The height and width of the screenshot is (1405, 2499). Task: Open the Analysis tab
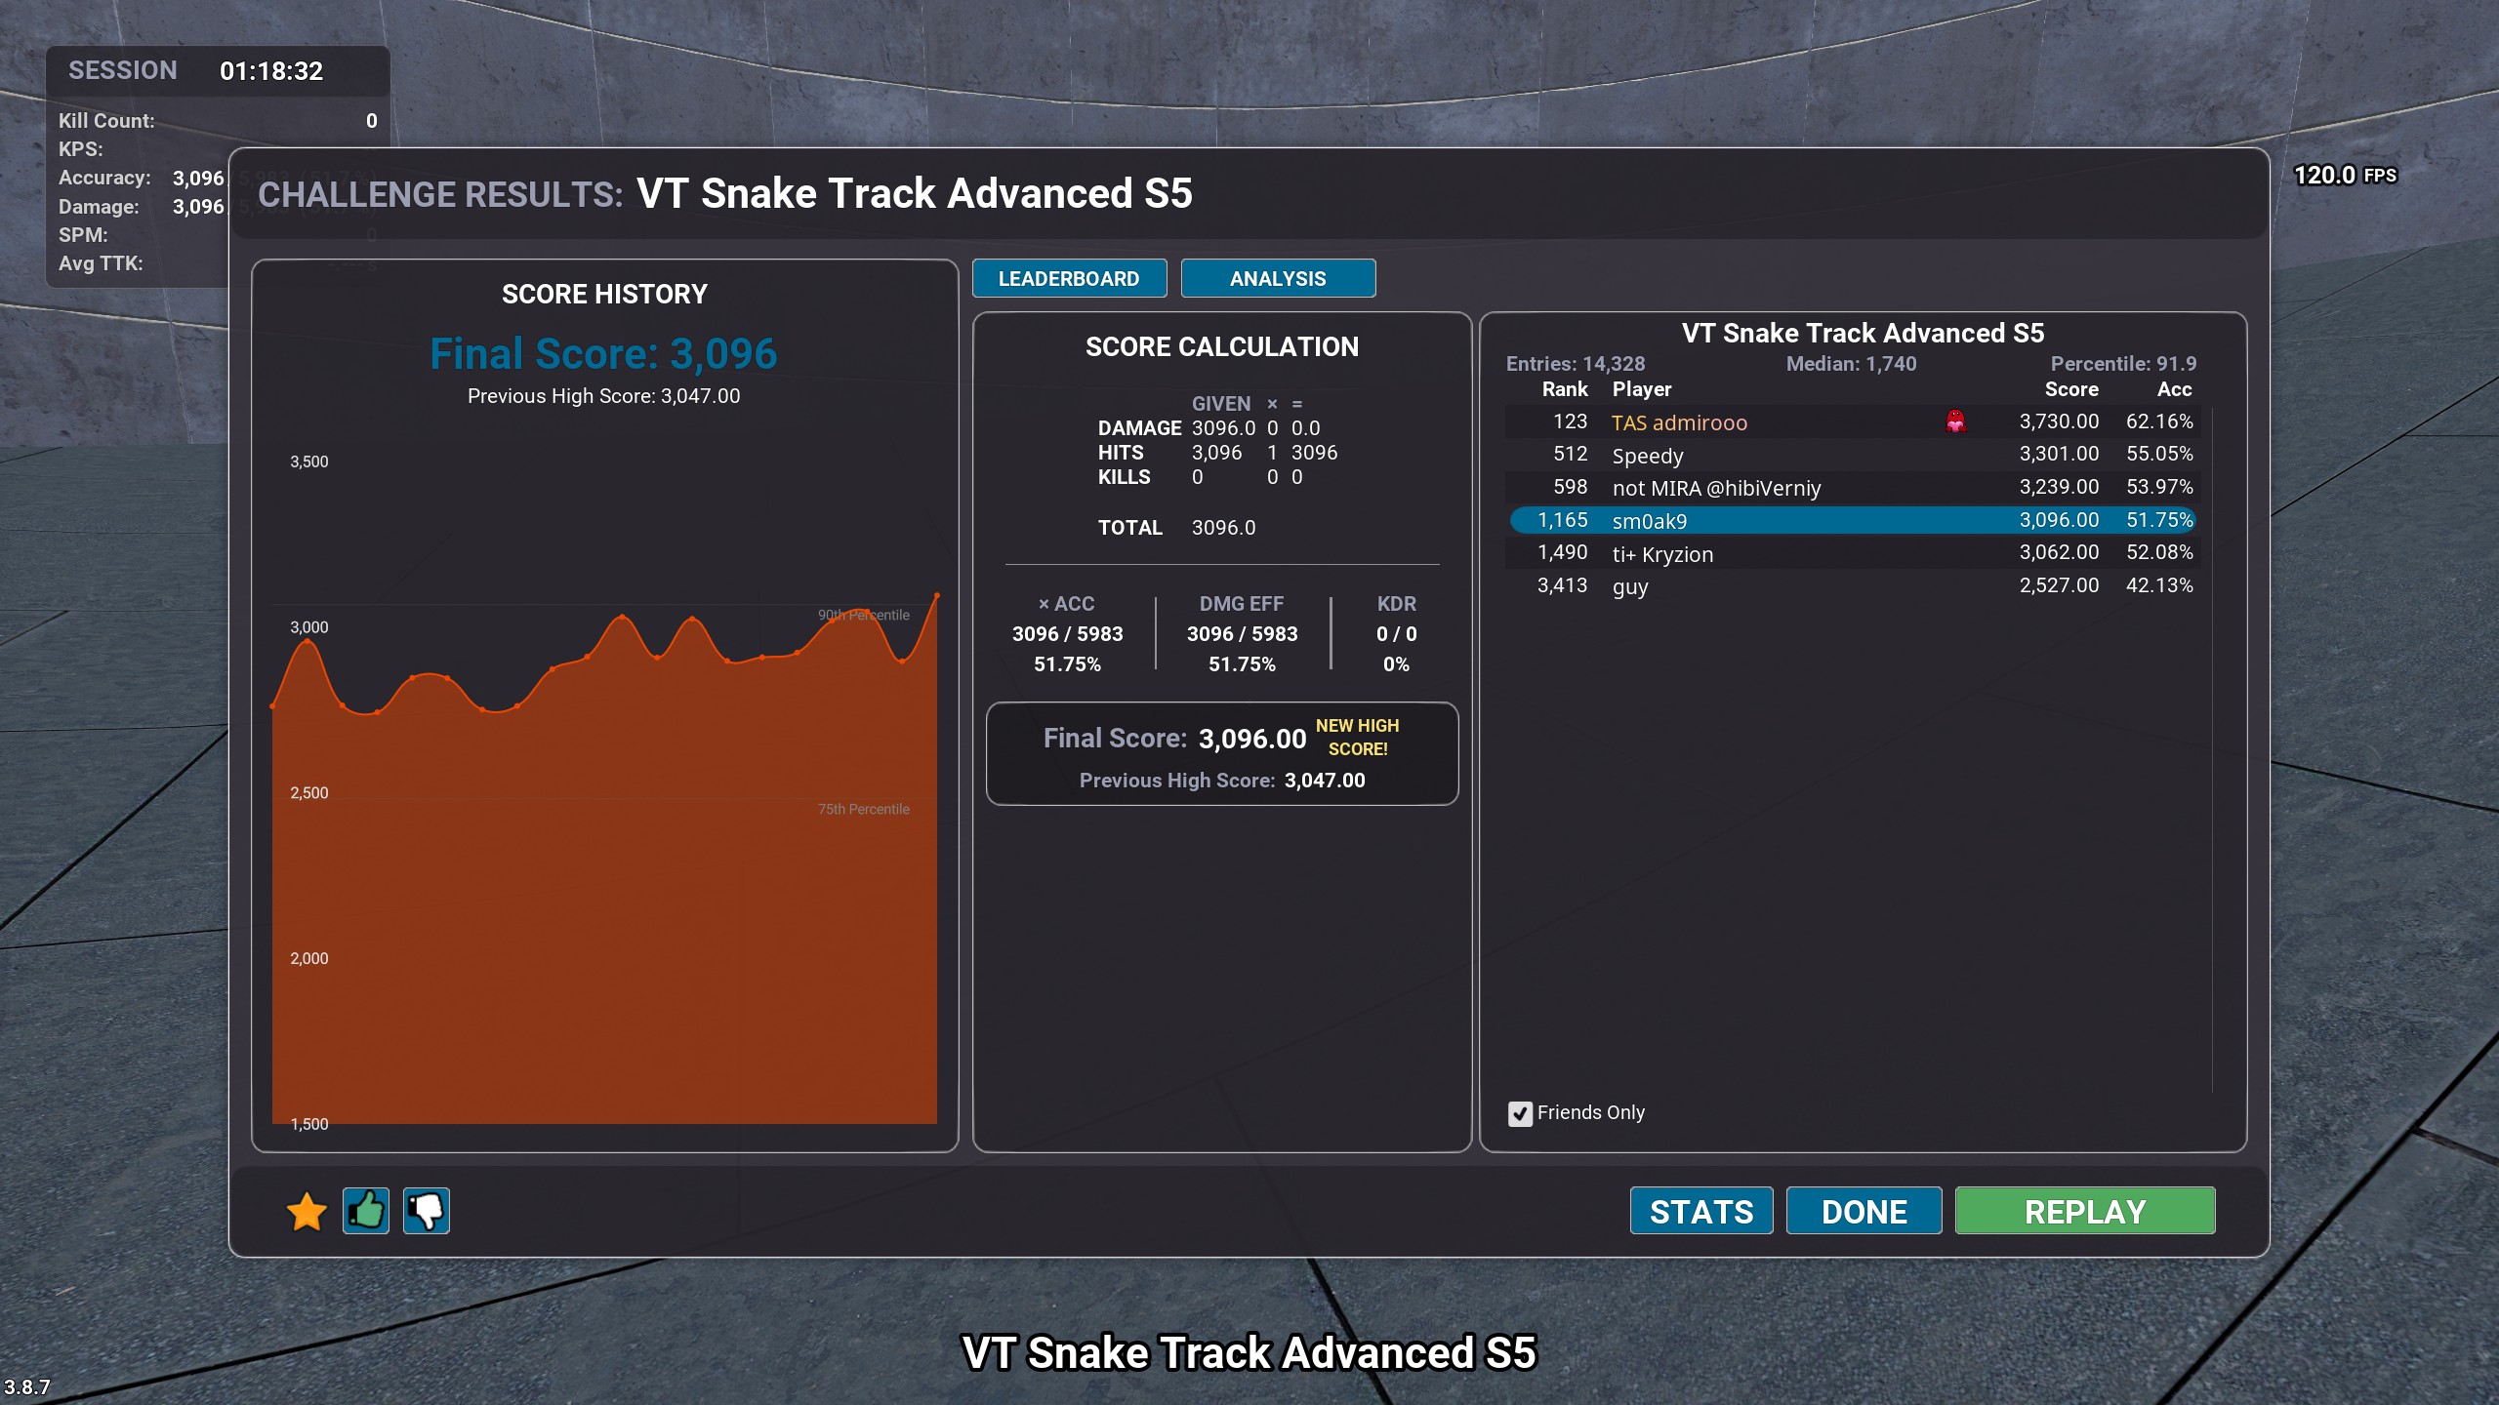pos(1277,279)
